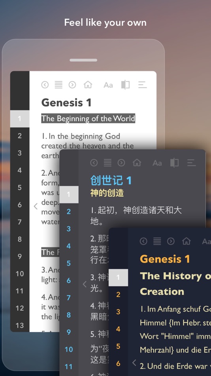This screenshot has width=211, height=376.
Task: Select orange chapter 2 in German window
Action: click(x=118, y=295)
